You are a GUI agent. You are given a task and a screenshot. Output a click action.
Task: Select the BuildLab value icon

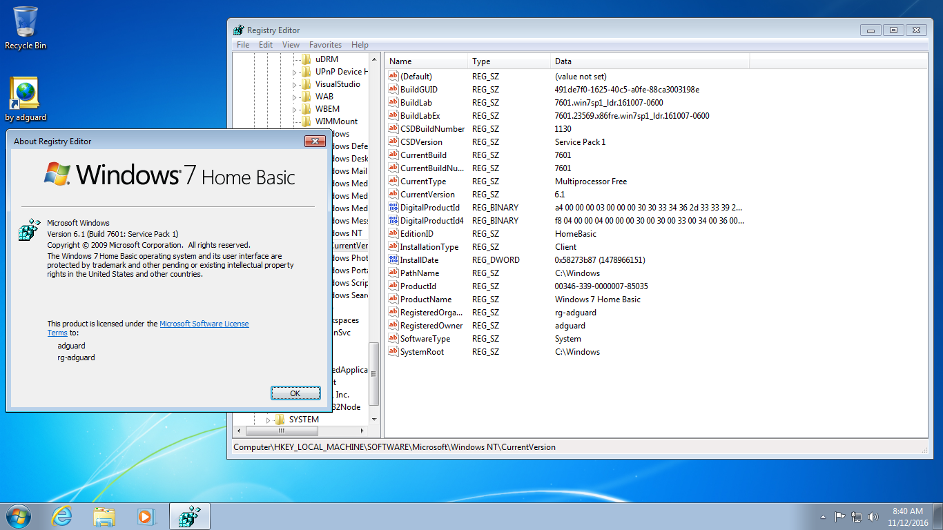[x=393, y=103]
